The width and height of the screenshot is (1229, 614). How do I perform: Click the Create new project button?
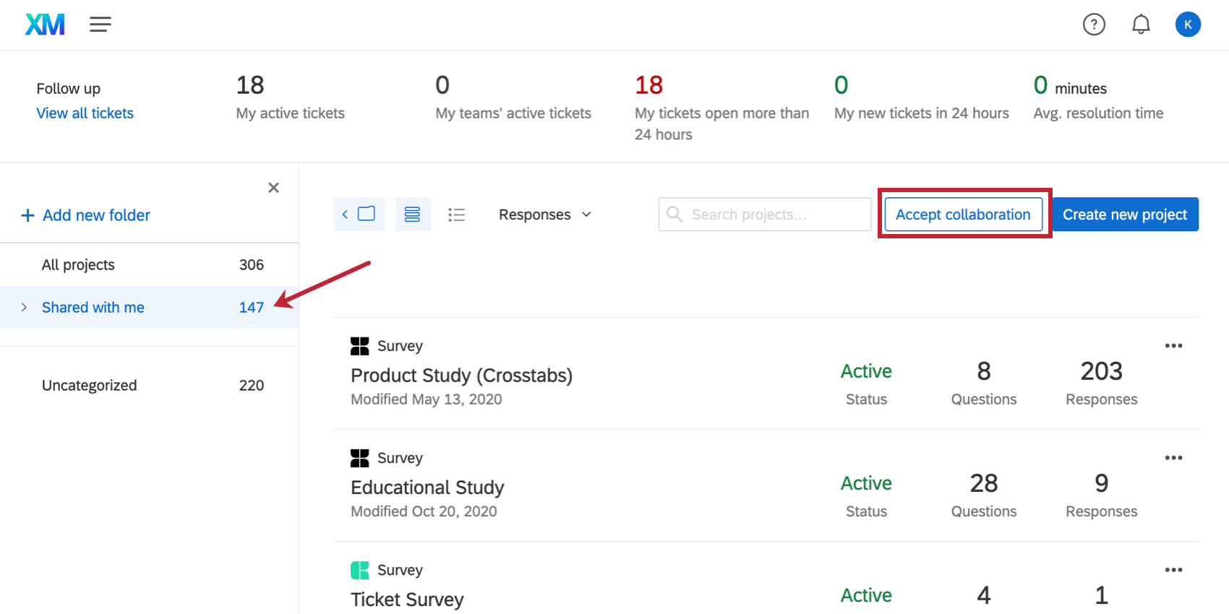(1125, 215)
